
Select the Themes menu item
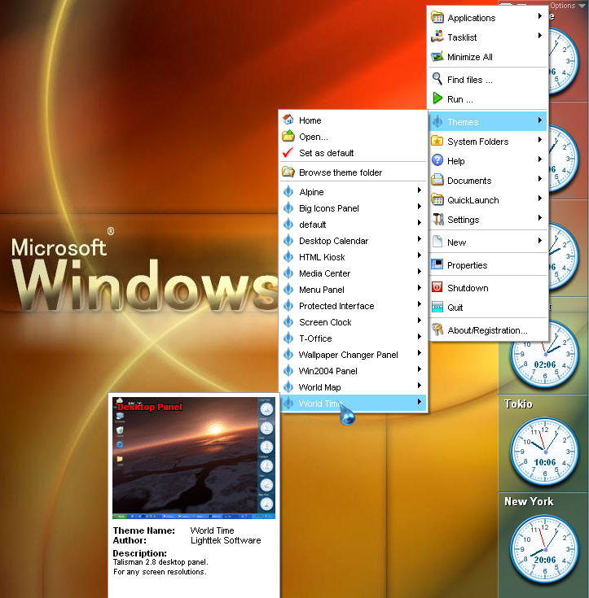click(488, 122)
